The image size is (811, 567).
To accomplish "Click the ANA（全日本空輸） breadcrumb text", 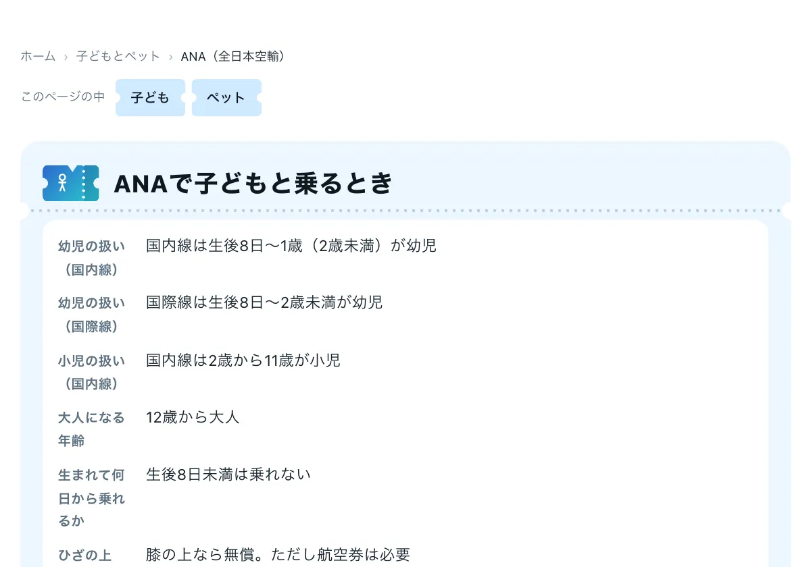I will point(236,56).
